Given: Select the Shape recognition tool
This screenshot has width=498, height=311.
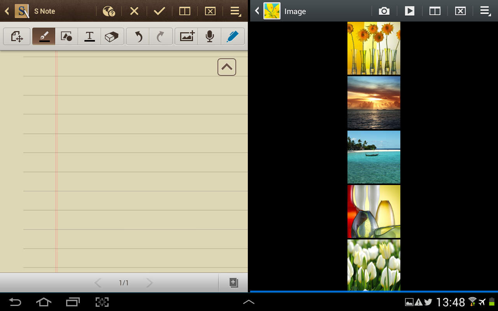Looking at the screenshot, I should coord(67,37).
